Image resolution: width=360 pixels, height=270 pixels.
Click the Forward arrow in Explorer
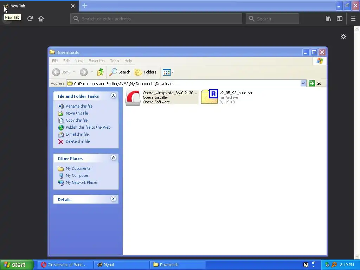coord(84,72)
